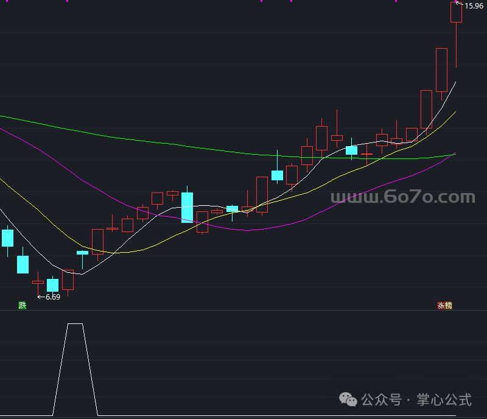
Task: Click the divider between chart and indicator panel
Action: tap(243, 310)
